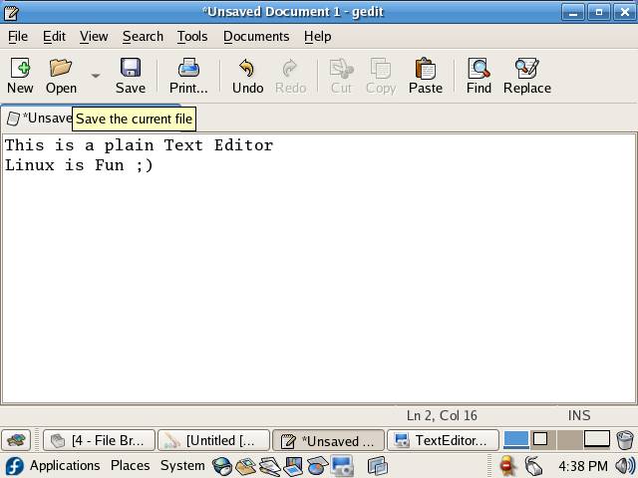Open the Search menu
638x478 pixels.
point(143,36)
